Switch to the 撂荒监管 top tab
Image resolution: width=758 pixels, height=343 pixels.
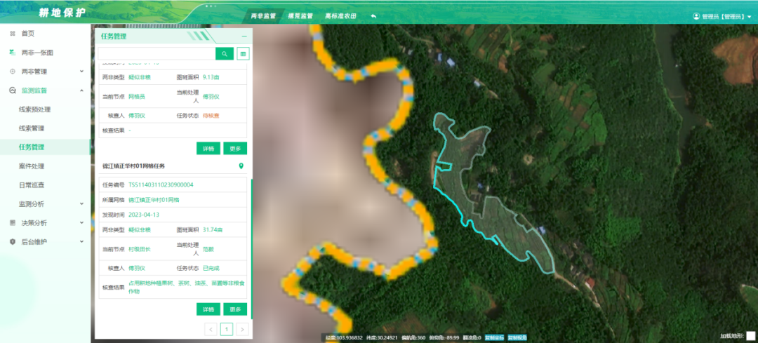coord(300,15)
